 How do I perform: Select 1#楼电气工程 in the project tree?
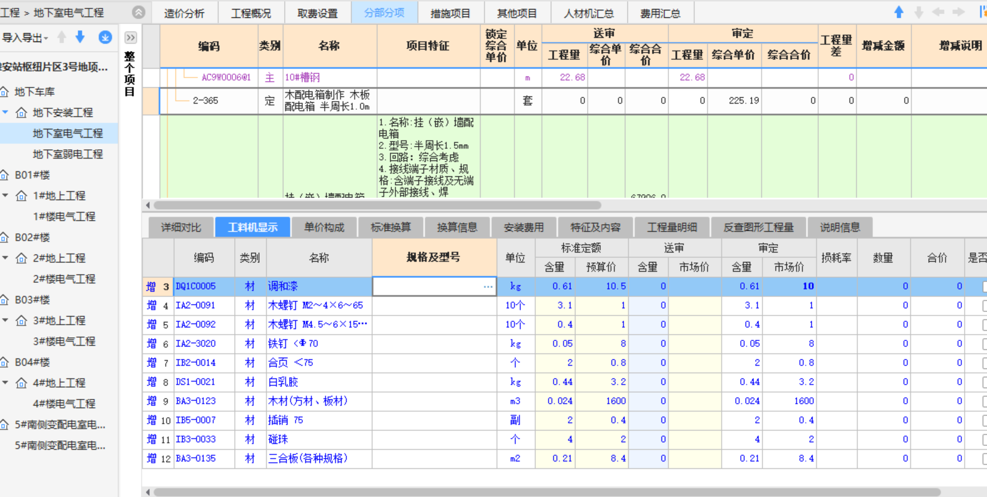coord(64,216)
